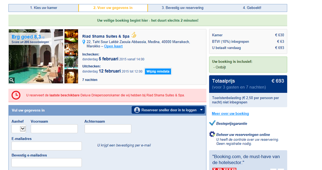322x170 pixels.
Task: Click the Toeristenbelasting notice text
Action: (245, 100)
